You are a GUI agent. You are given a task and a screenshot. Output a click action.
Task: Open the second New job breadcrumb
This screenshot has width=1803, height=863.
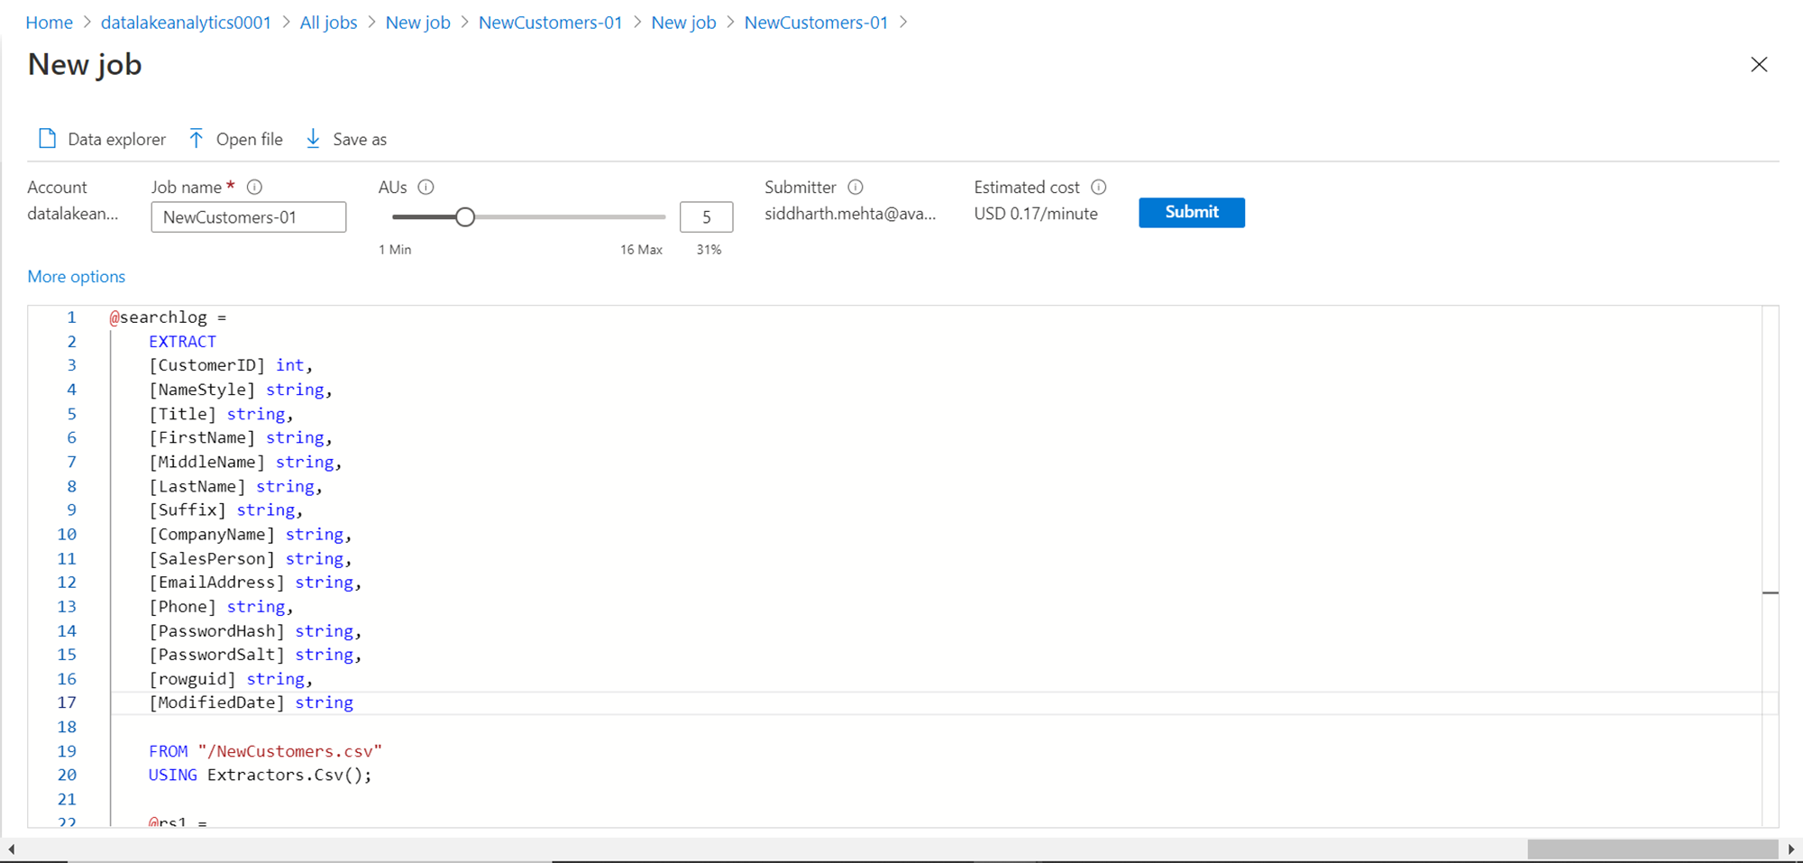[684, 23]
